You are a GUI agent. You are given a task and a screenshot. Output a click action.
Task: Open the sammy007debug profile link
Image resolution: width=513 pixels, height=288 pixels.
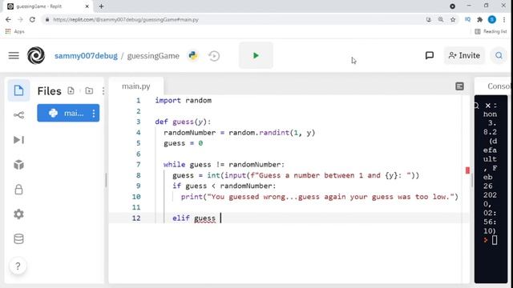tap(86, 56)
